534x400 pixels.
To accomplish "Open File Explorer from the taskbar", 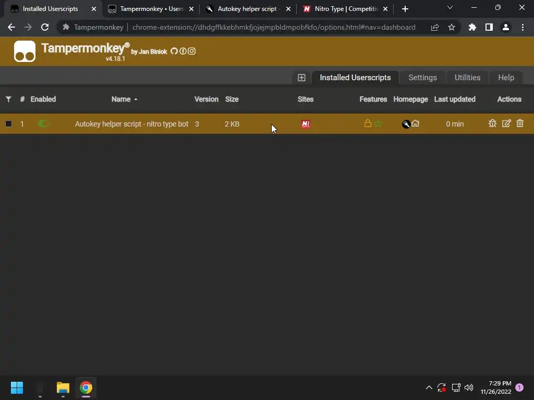I will pyautogui.click(x=63, y=387).
